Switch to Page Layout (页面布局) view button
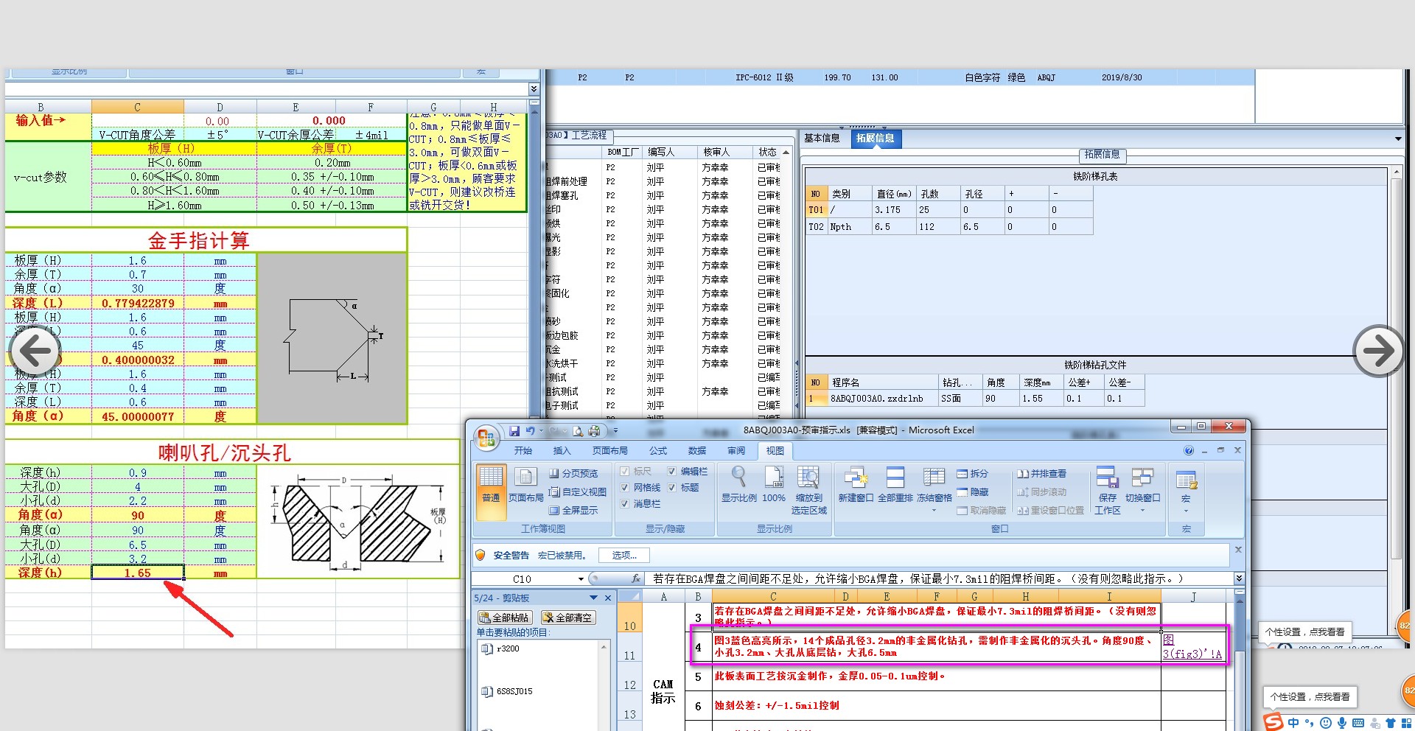The height and width of the screenshot is (731, 1415). pyautogui.click(x=525, y=484)
